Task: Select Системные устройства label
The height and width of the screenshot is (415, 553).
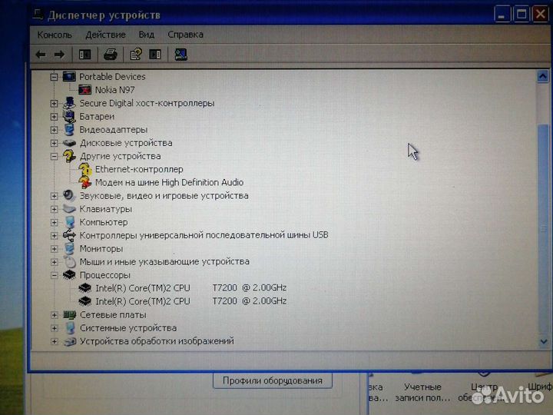Action: pyautogui.click(x=128, y=328)
